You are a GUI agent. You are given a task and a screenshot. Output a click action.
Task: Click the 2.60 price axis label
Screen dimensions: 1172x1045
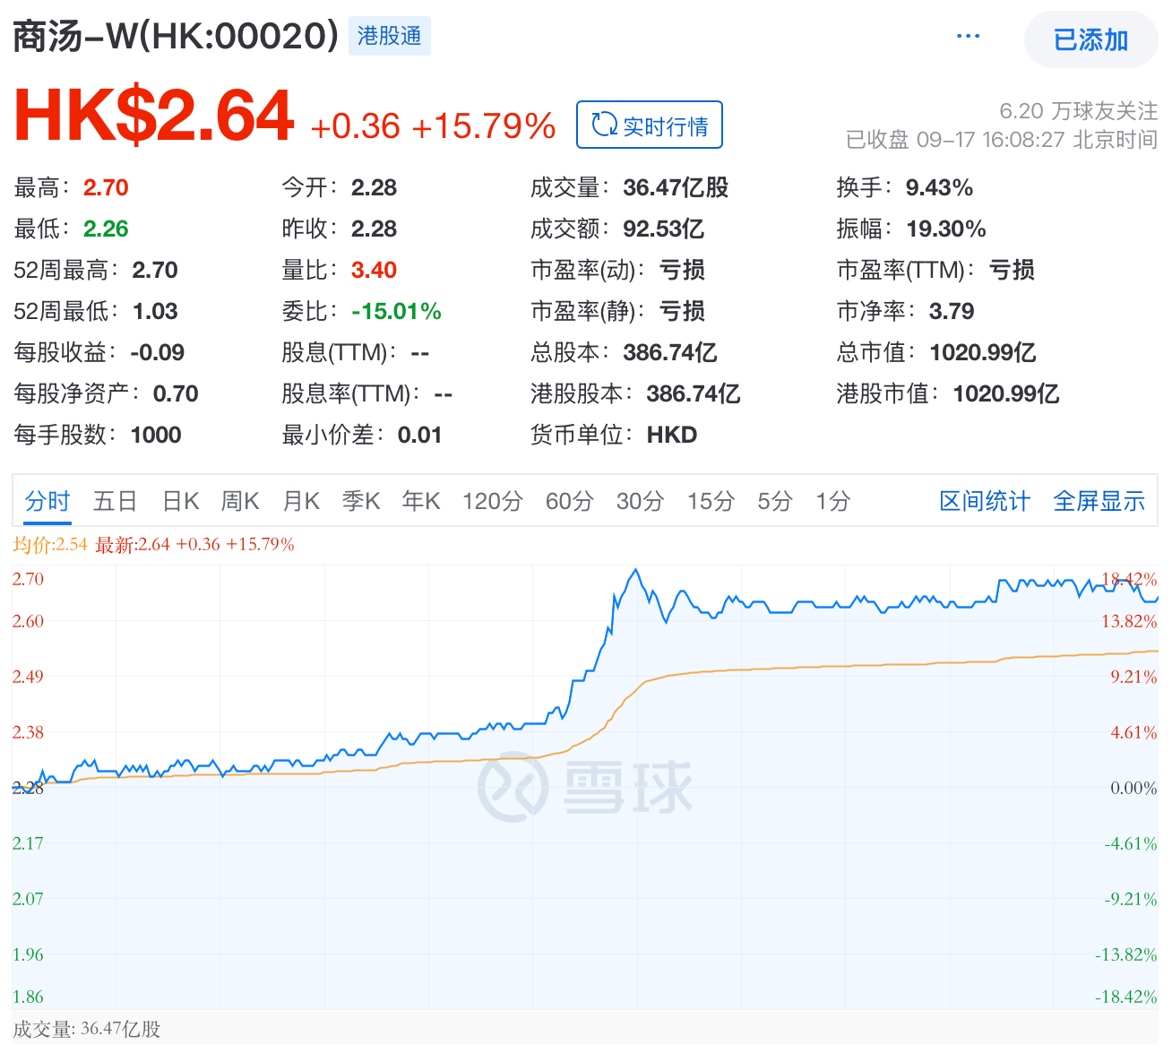[28, 620]
